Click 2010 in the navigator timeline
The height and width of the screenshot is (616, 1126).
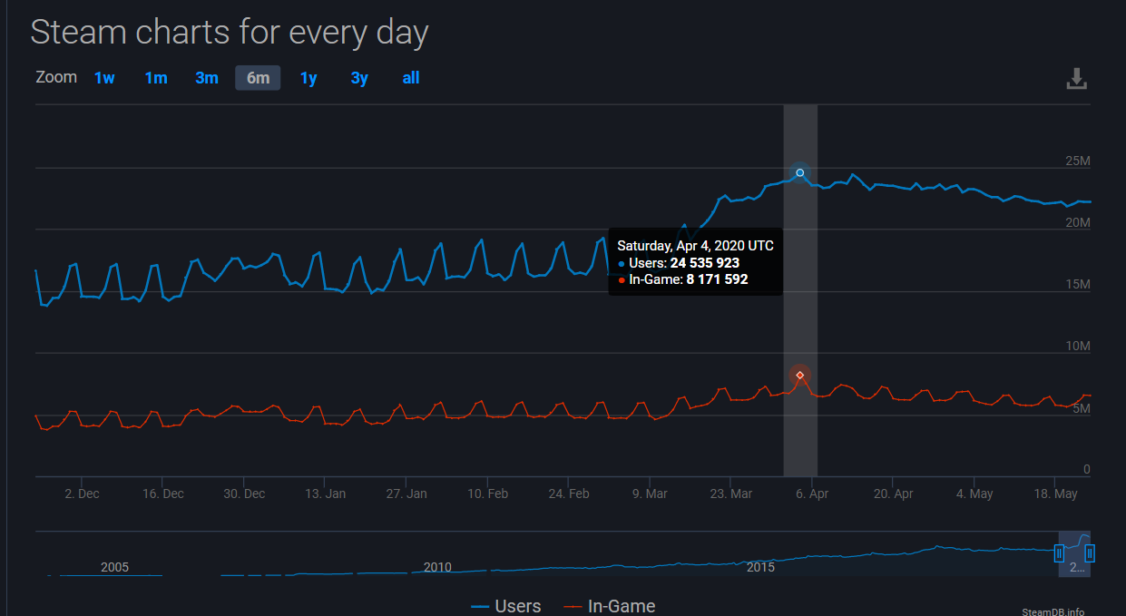pos(437,567)
